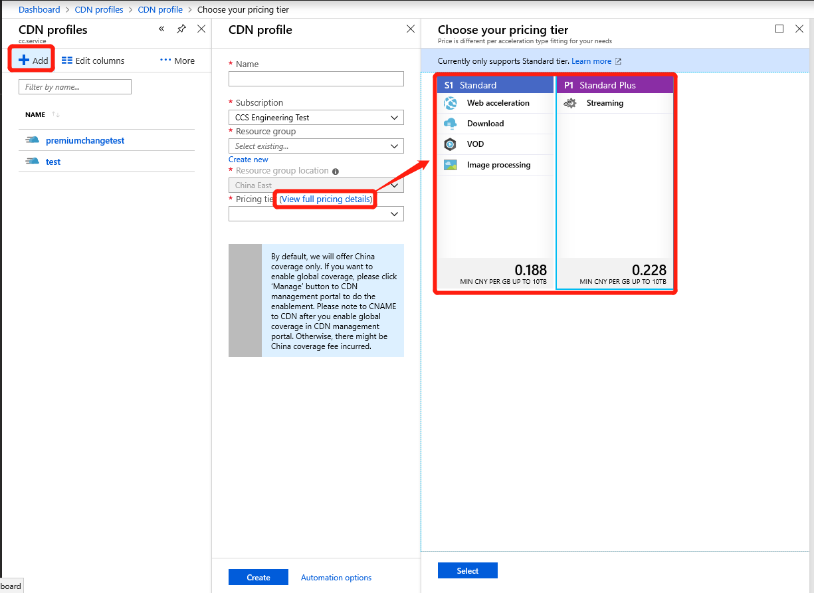The height and width of the screenshot is (593, 814).
Task: Click the Image processing icon
Action: click(451, 165)
